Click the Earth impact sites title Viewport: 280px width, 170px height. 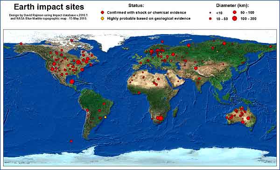49,7
